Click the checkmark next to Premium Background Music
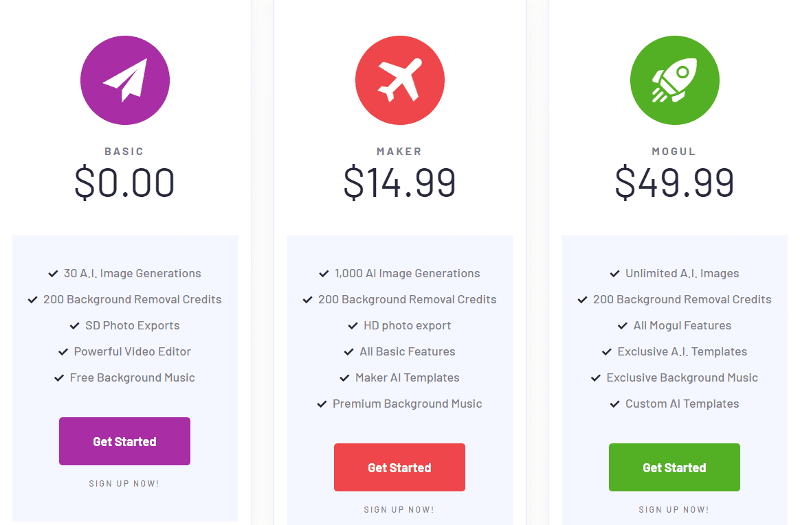 tap(322, 403)
